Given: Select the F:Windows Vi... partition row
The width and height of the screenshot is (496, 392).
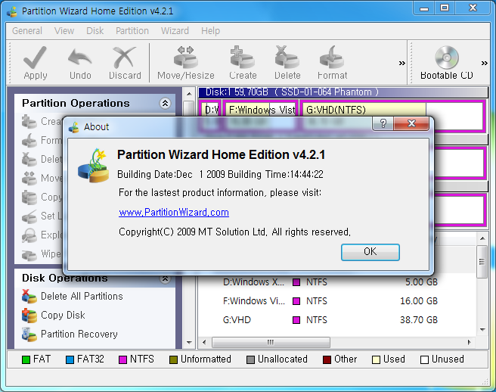Looking at the screenshot, I should pos(337,301).
